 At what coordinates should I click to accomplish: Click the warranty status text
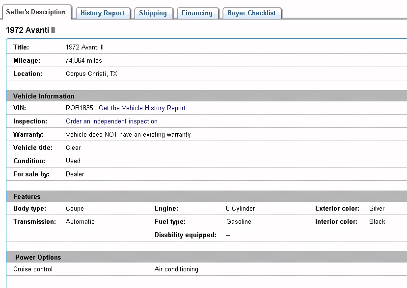(128, 134)
